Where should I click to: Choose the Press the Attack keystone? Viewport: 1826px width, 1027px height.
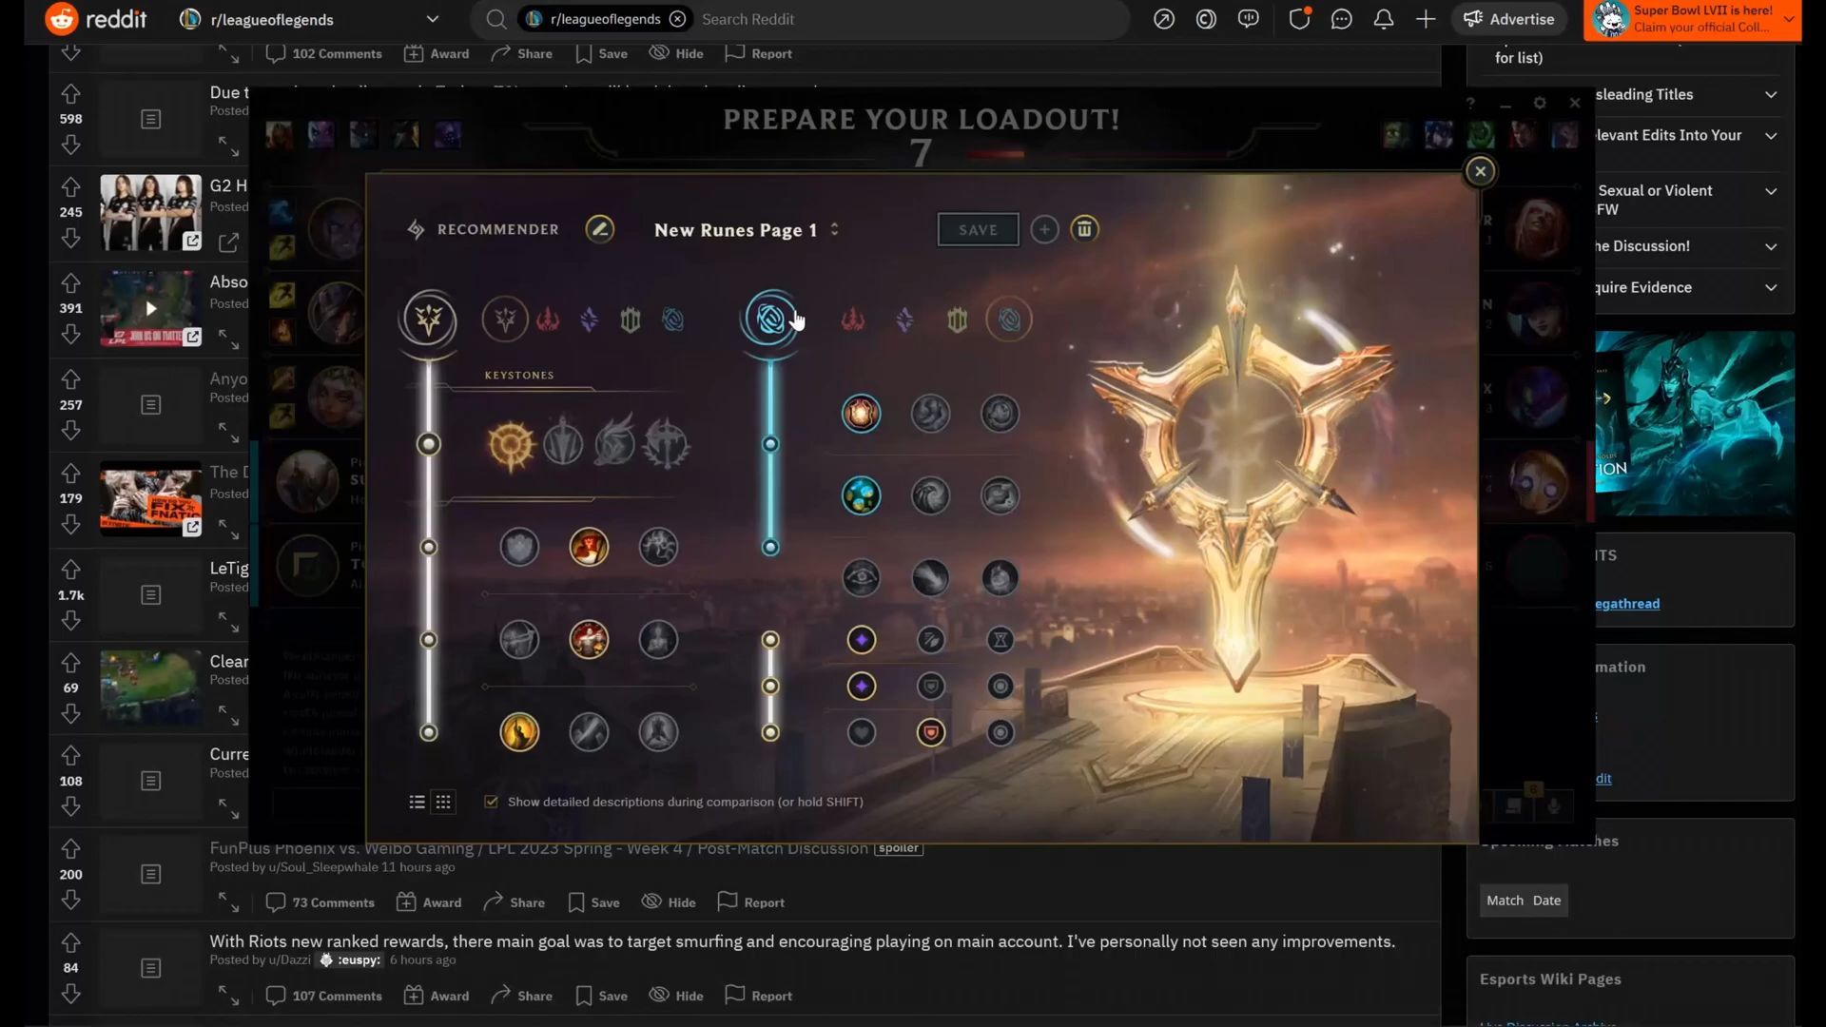(x=511, y=444)
